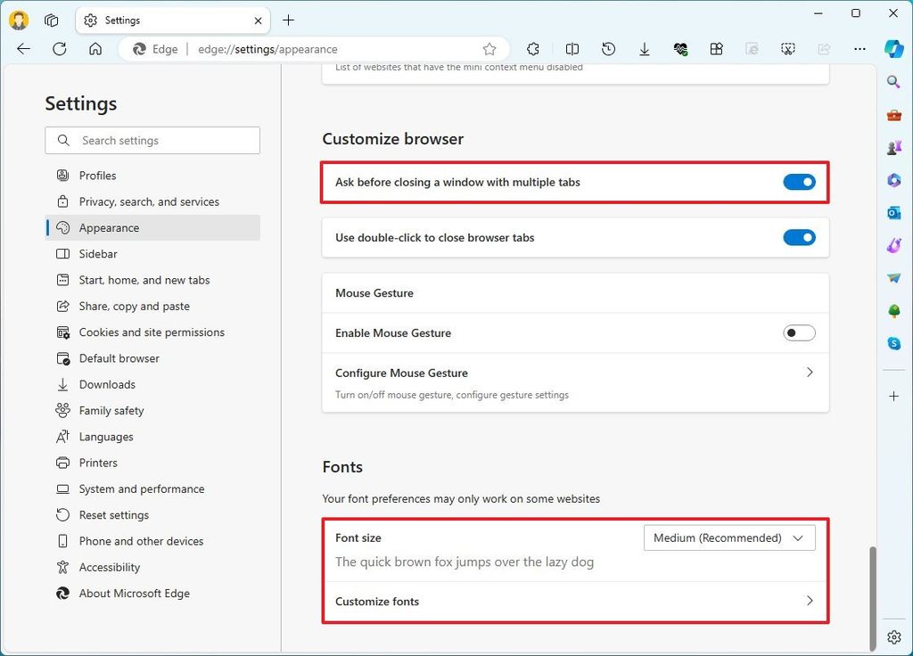Switch to the Sidebar settings section
This screenshot has height=656, width=913.
pos(98,253)
